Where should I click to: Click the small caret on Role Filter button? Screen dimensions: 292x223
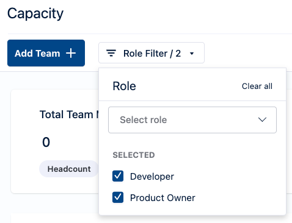[192, 54]
